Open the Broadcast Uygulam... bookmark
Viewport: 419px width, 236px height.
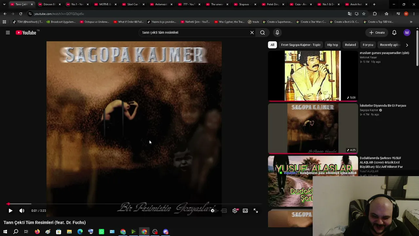(x=61, y=22)
